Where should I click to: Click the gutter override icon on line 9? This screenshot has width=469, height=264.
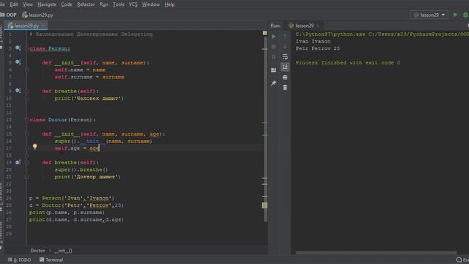click(18, 91)
